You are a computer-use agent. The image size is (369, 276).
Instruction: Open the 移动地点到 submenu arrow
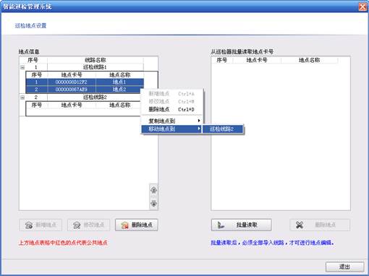tap(199, 129)
